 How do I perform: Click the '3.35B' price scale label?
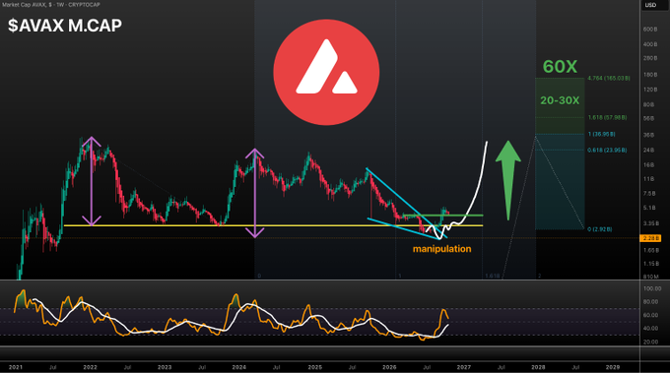[650, 223]
